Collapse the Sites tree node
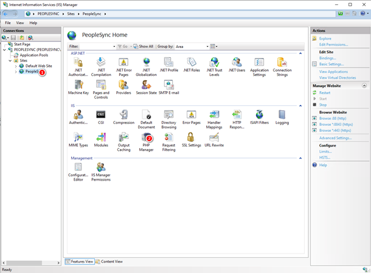 point(10,61)
